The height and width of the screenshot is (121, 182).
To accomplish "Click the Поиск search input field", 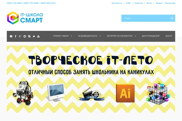I will click(x=148, y=18).
